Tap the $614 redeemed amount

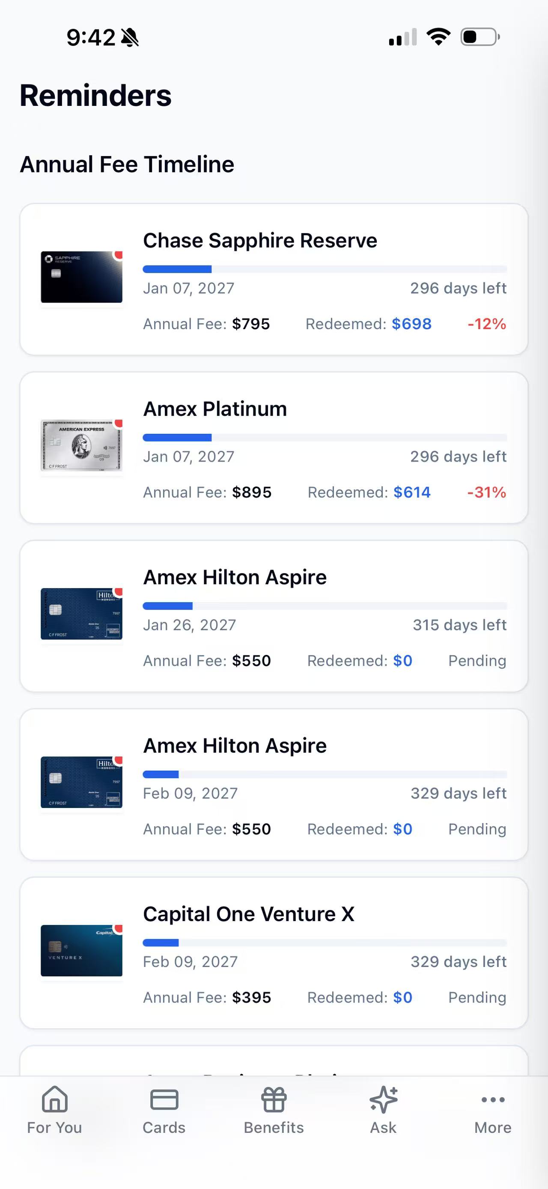(x=411, y=492)
